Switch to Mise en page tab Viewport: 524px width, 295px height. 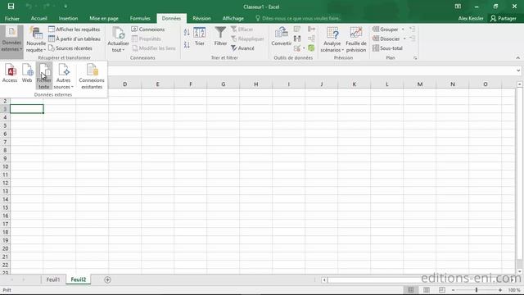[104, 18]
